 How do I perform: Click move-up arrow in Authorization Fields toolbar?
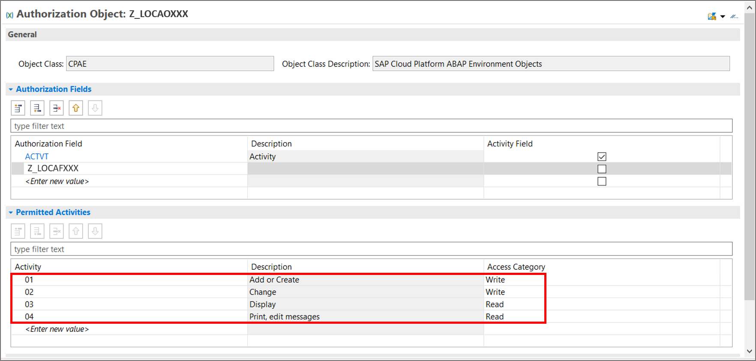point(76,108)
